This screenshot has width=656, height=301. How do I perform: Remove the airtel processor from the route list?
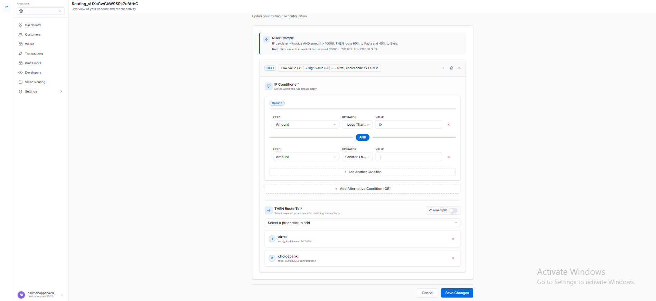[x=453, y=239]
